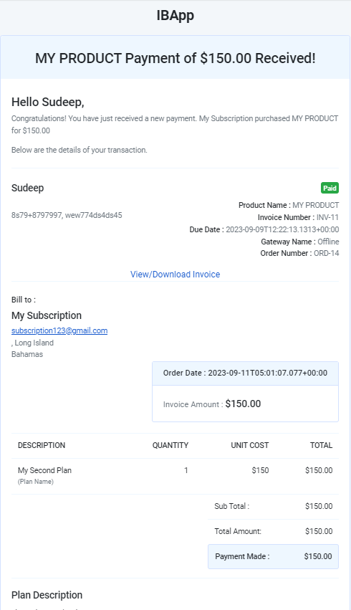This screenshot has height=610, width=351.
Task: Click the Due Date timestamp value
Action: pyautogui.click(x=282, y=229)
